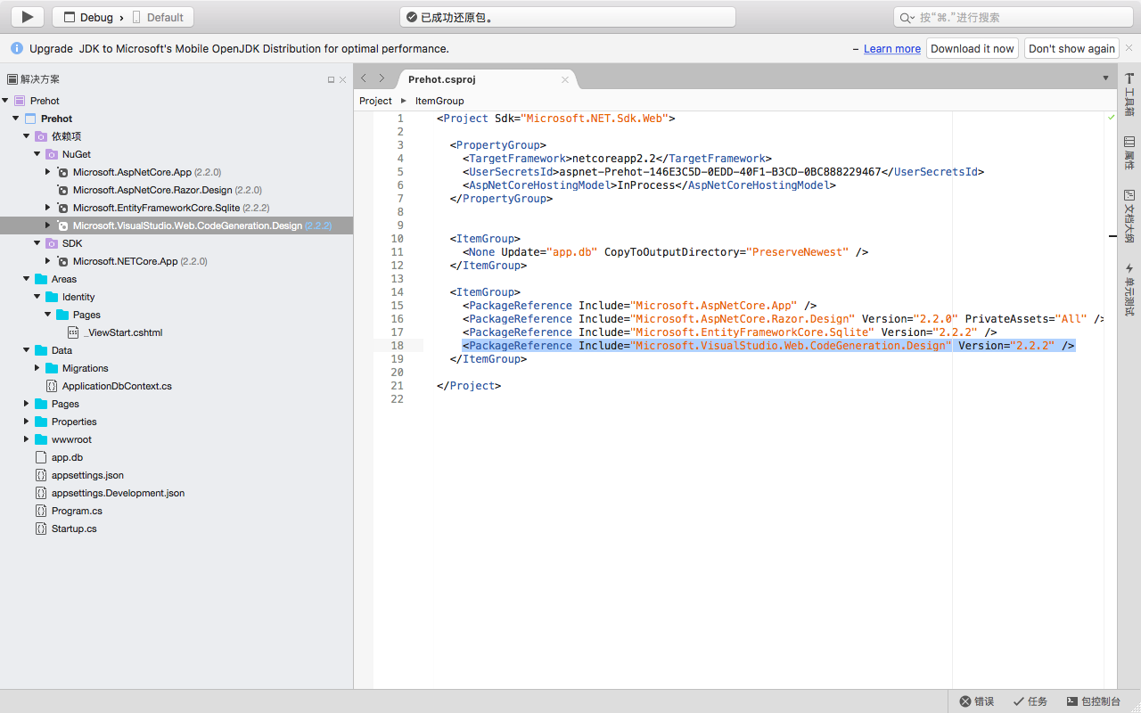This screenshot has width=1141, height=713.
Task: Open ApplicationDbContext.cs file
Action: pos(117,386)
